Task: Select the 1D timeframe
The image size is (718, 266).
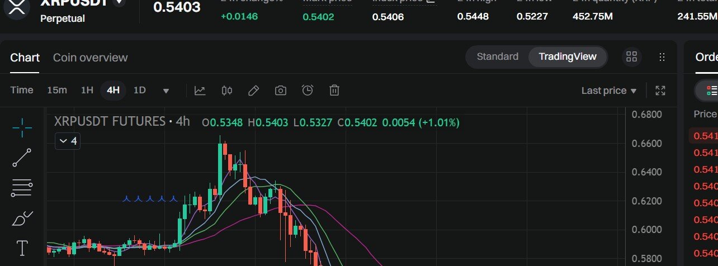Action: coord(140,90)
